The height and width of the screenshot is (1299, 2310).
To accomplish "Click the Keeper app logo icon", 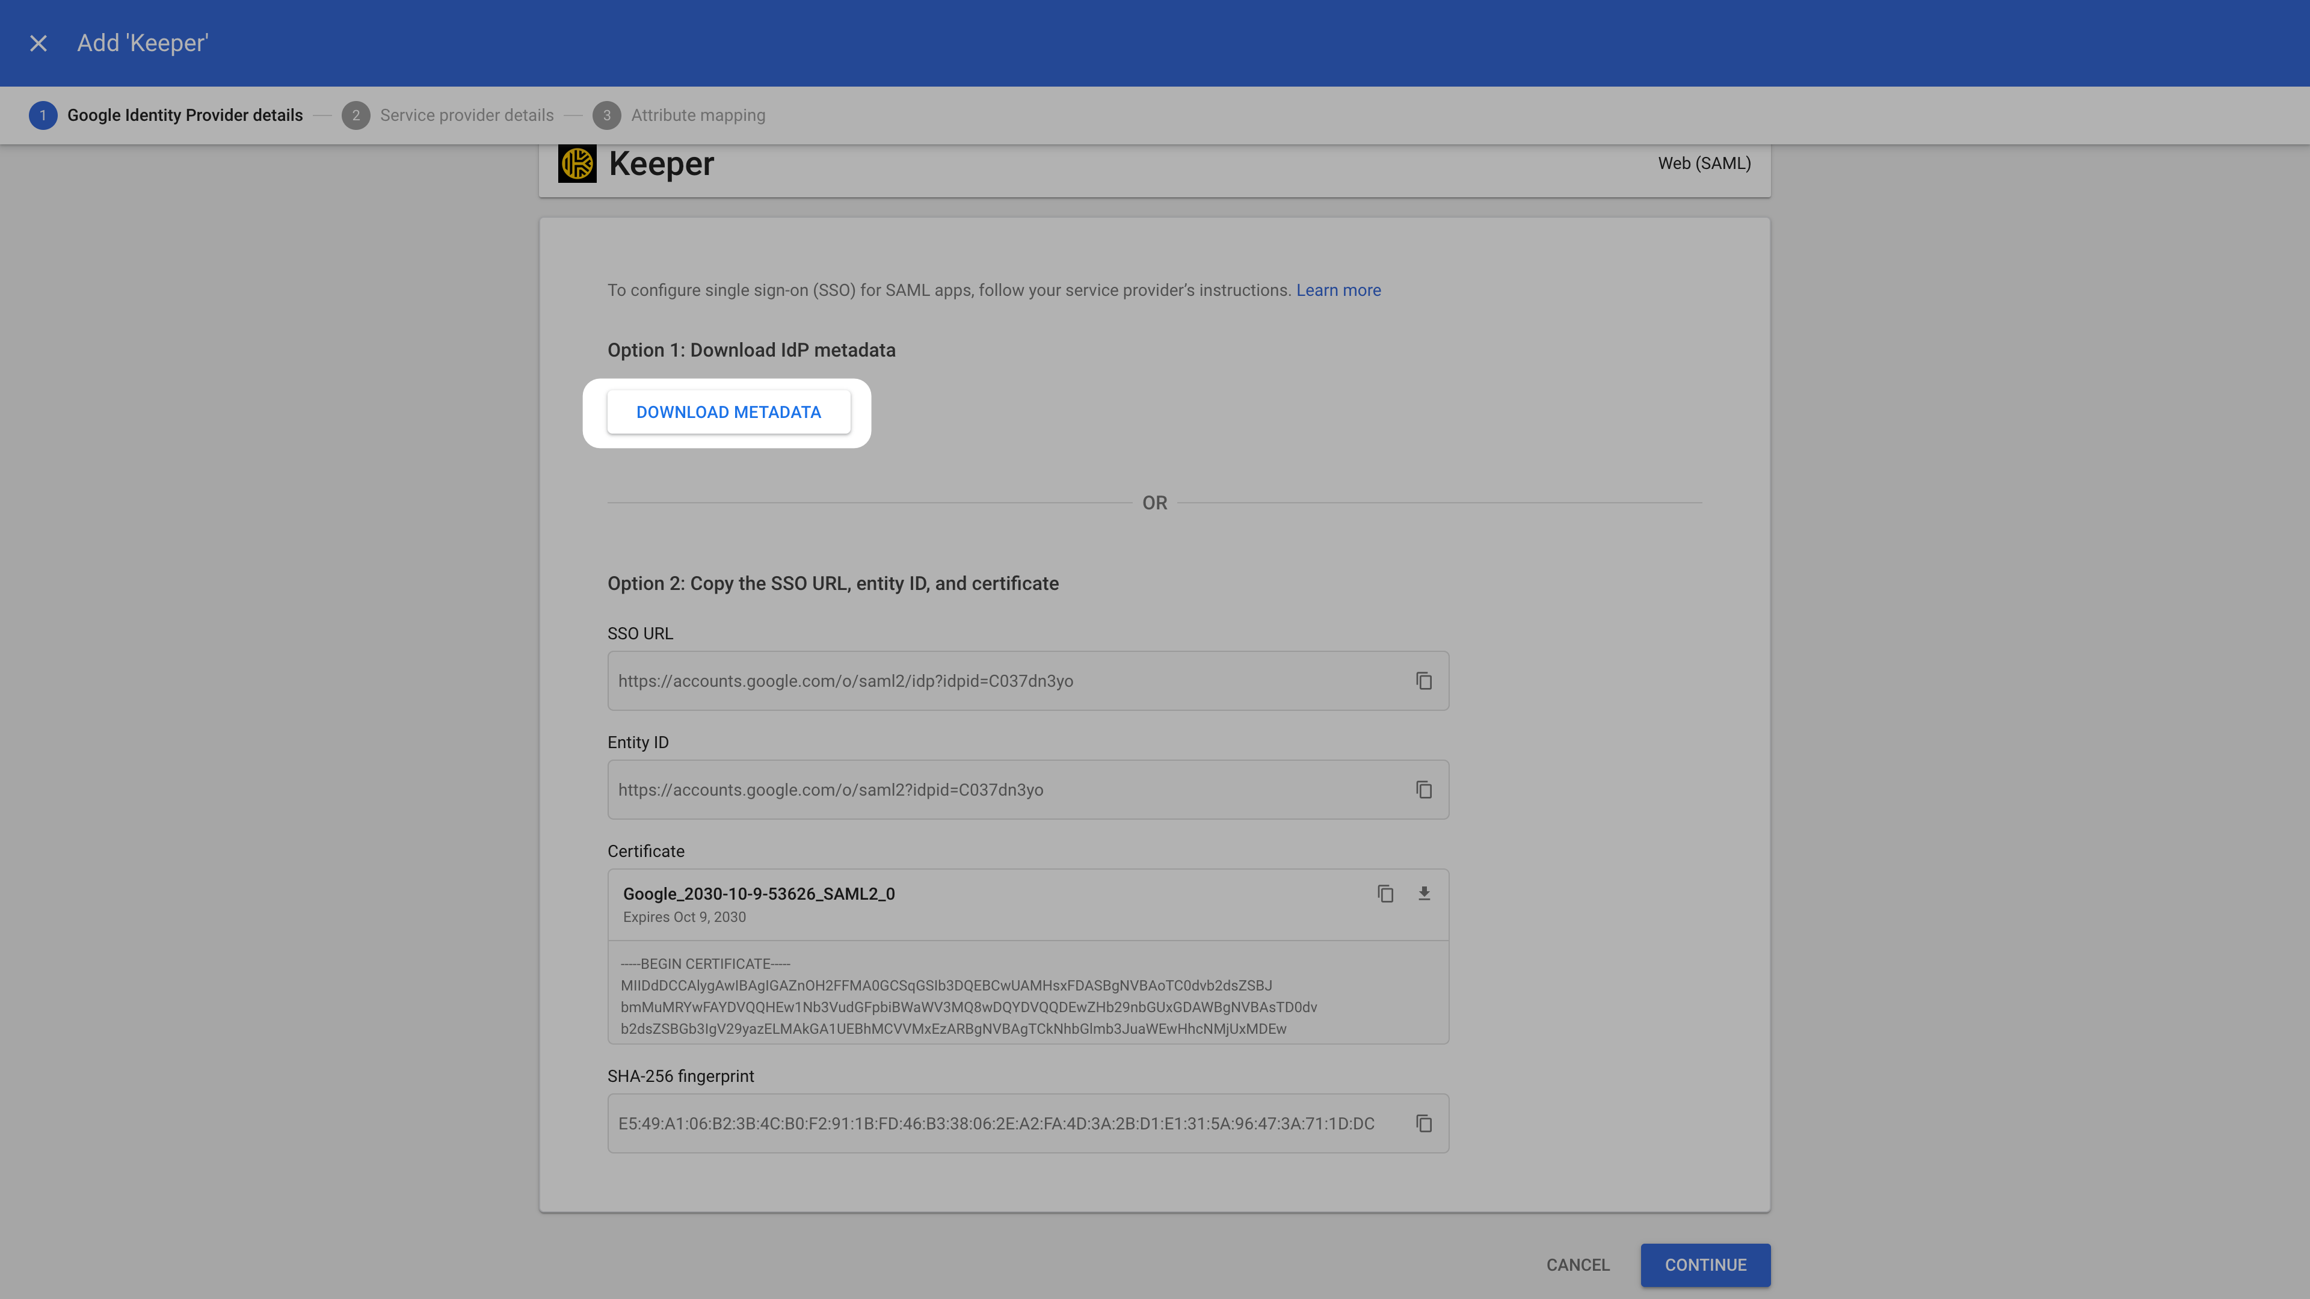I will click(578, 163).
